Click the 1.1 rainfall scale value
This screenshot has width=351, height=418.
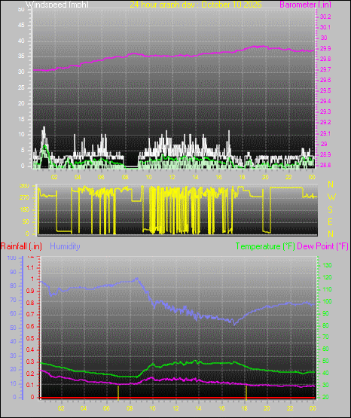[30, 267]
